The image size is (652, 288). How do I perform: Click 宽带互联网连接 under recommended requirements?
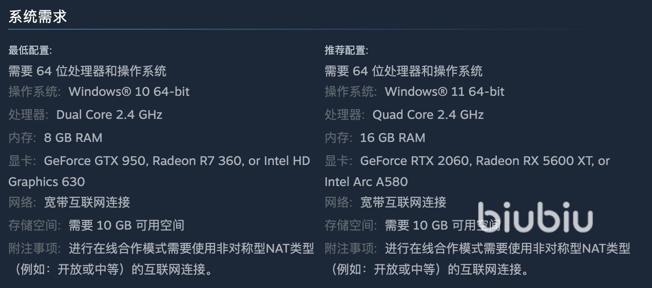[x=403, y=202]
